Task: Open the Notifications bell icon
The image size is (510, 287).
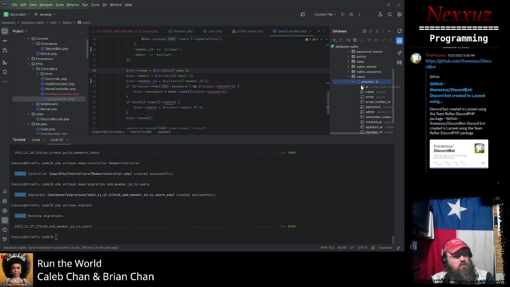Action: [x=399, y=31]
